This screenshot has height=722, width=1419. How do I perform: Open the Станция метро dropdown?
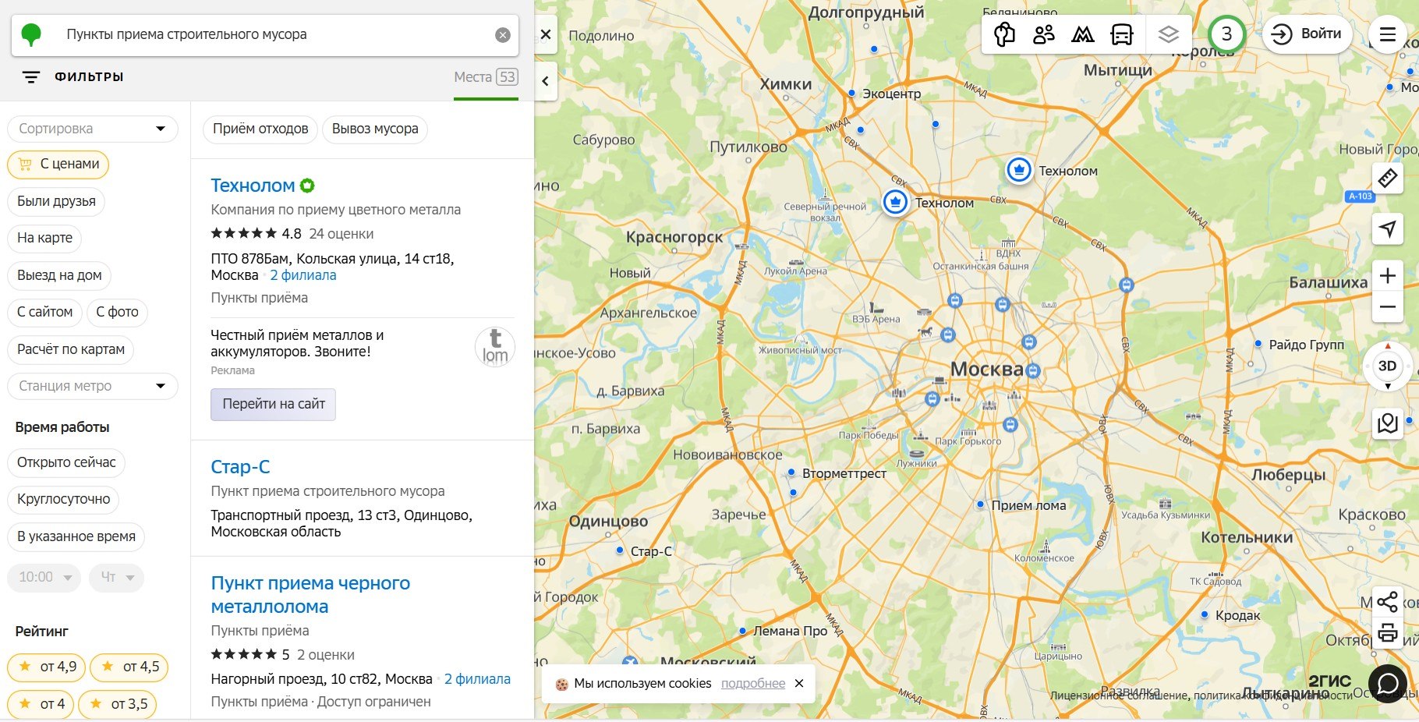(x=93, y=386)
